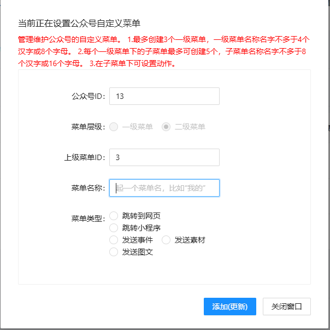This screenshot has height=330, width=330.
Task: Click the red menu rules description text
Action: pos(164,51)
